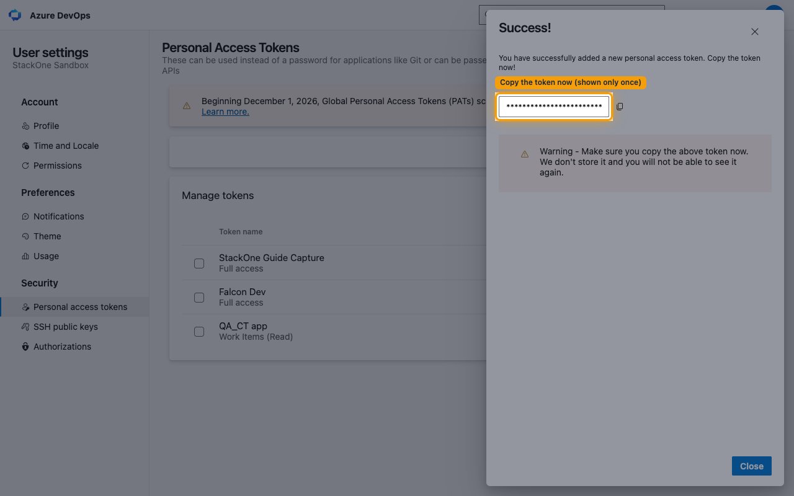Open SSH public keys page
This screenshot has height=496, width=794.
click(66, 327)
